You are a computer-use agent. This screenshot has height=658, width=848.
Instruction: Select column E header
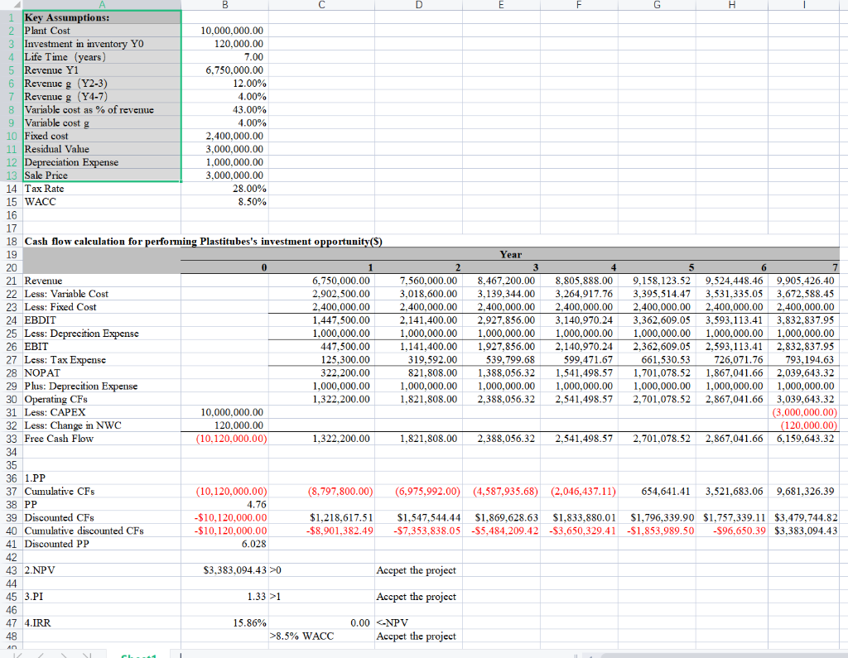click(x=501, y=5)
